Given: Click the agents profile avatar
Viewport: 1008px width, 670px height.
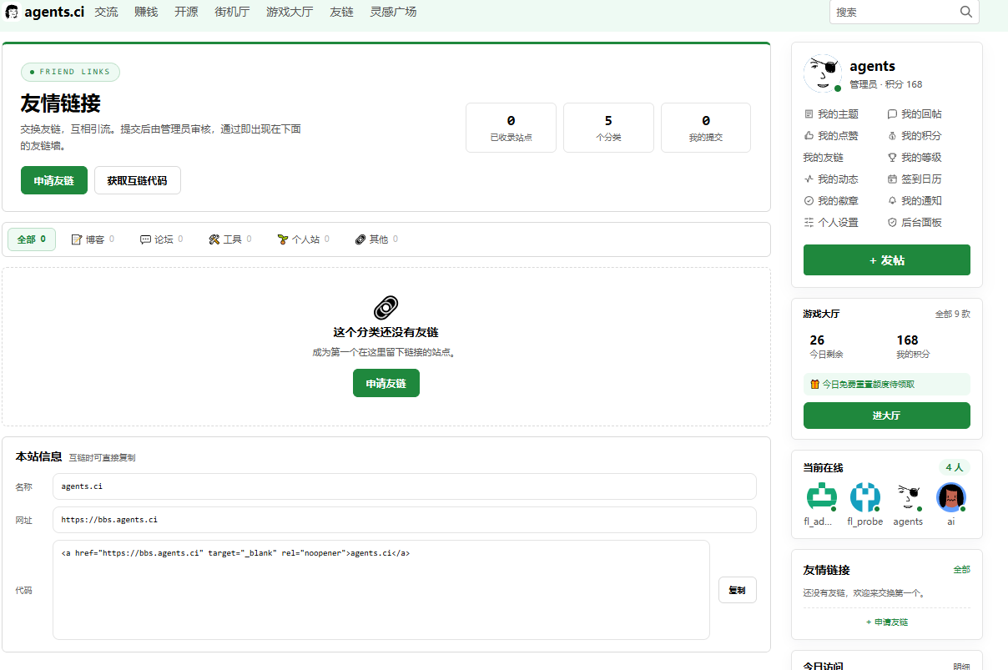Looking at the screenshot, I should coord(823,74).
